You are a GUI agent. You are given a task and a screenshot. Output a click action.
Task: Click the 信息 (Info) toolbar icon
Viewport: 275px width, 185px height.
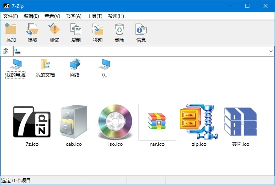141,30
